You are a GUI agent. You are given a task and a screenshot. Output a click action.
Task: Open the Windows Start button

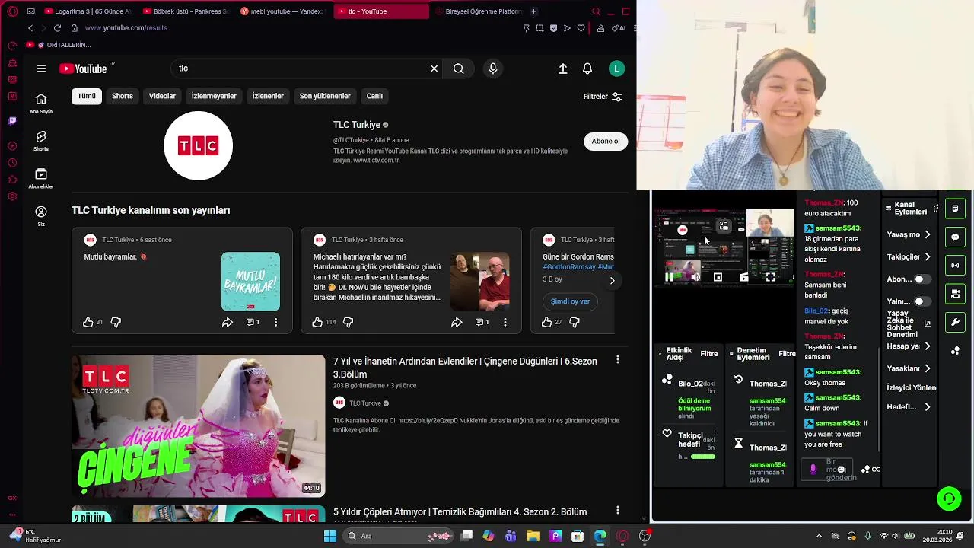329,536
